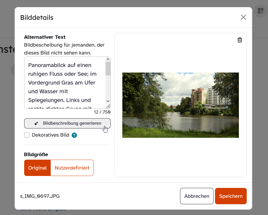
Task: Click the 12 / 750 character counter
Action: point(102,112)
